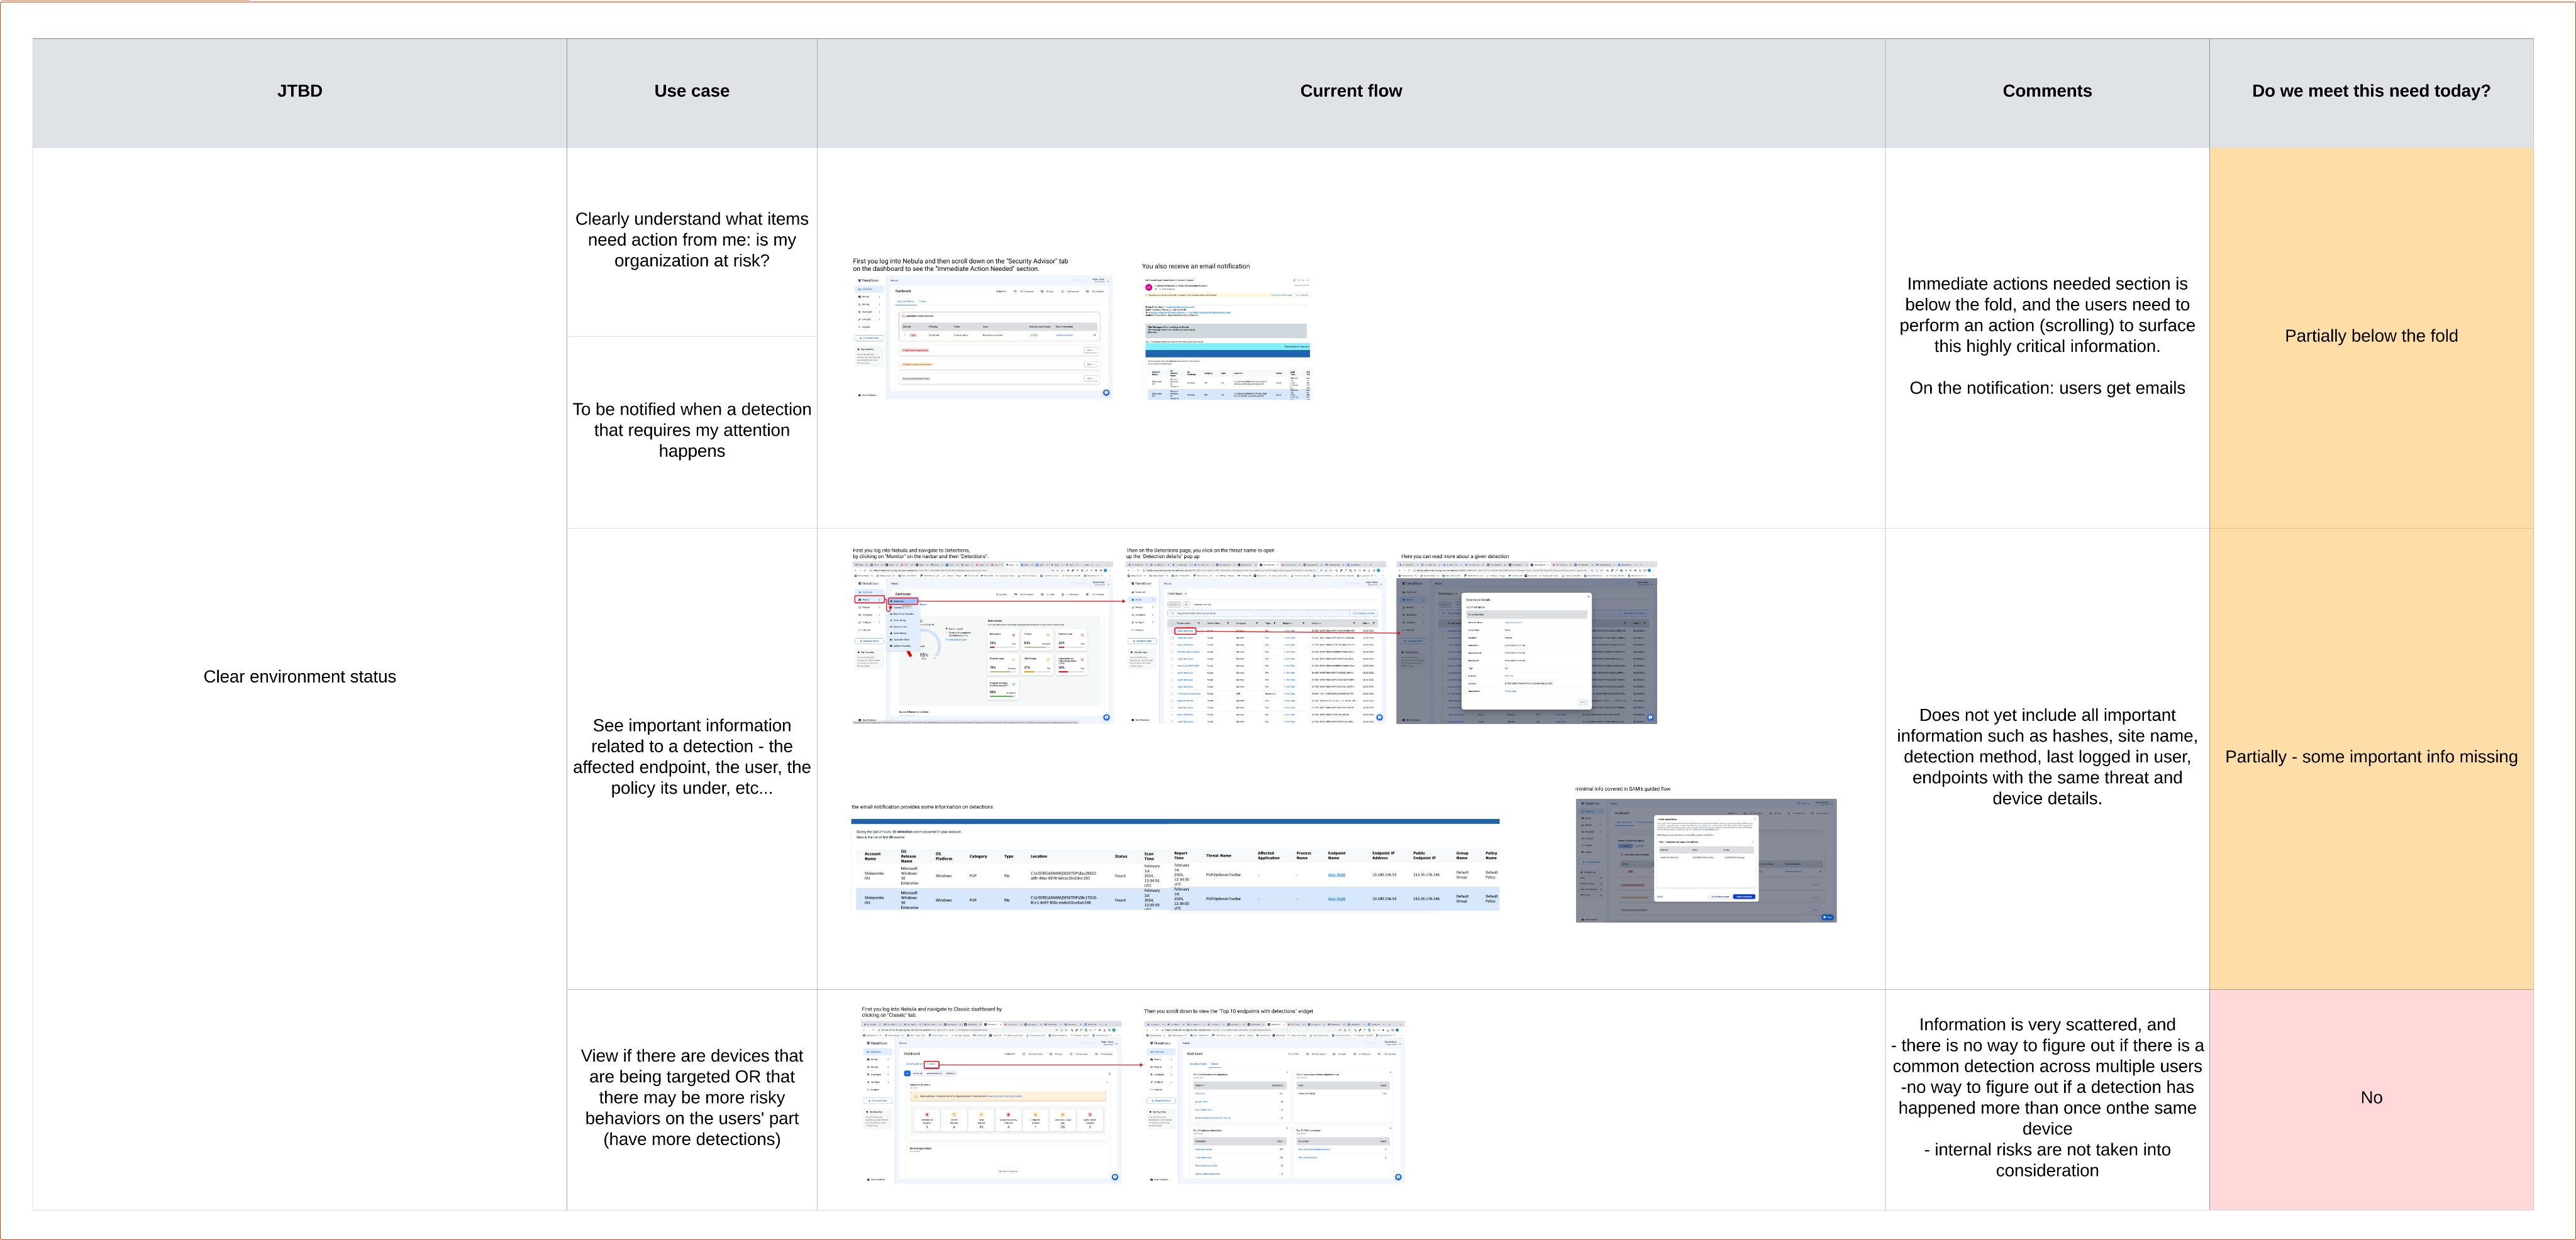Image resolution: width=2576 pixels, height=1240 pixels.
Task: Select the email detections table image
Action: pos(1175,864)
